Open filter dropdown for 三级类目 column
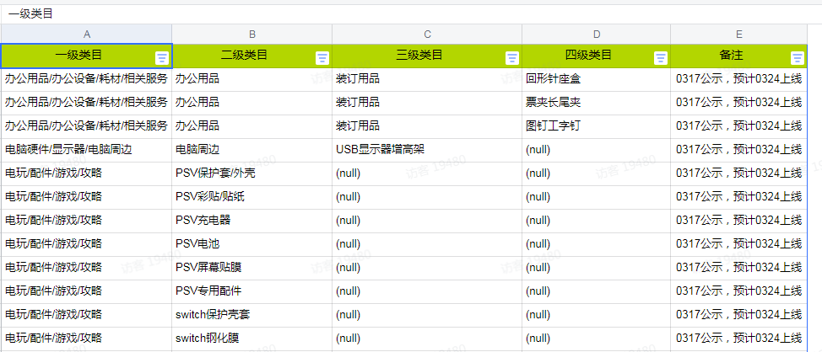The image size is (822, 352). pos(512,58)
